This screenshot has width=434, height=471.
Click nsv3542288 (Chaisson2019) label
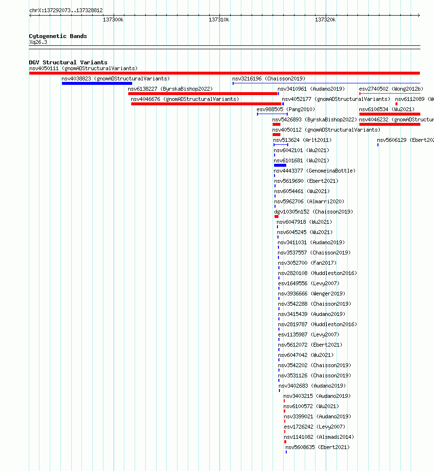[315, 303]
